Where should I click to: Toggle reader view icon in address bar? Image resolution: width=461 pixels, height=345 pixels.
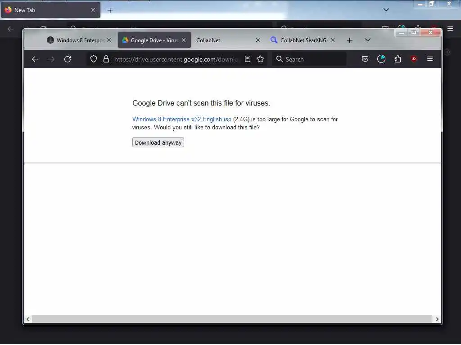(248, 59)
